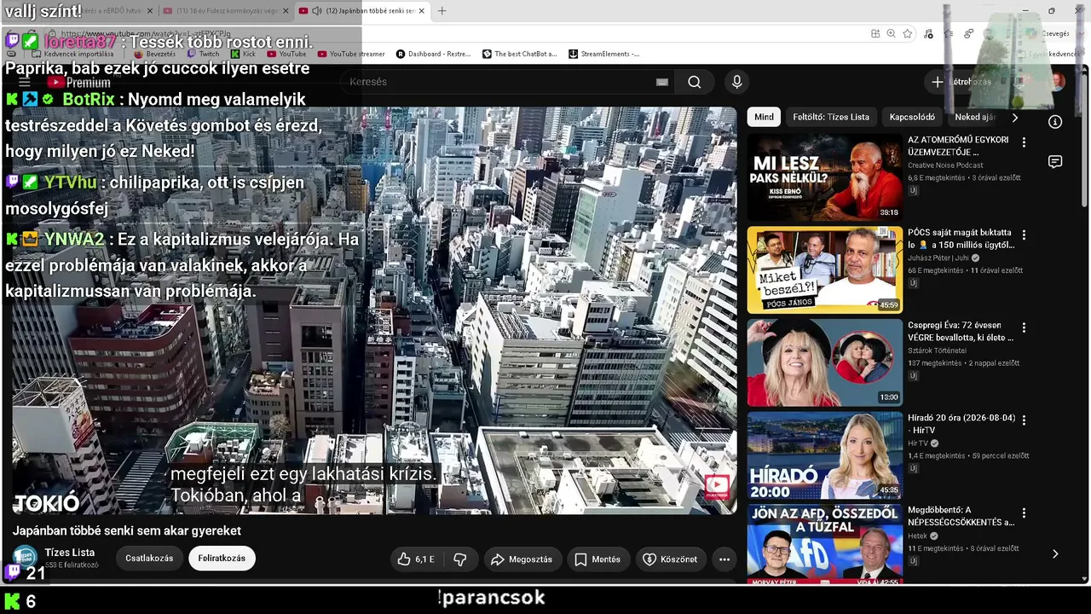
Task: Click the browser zoom magnifier icon
Action: click(891, 33)
